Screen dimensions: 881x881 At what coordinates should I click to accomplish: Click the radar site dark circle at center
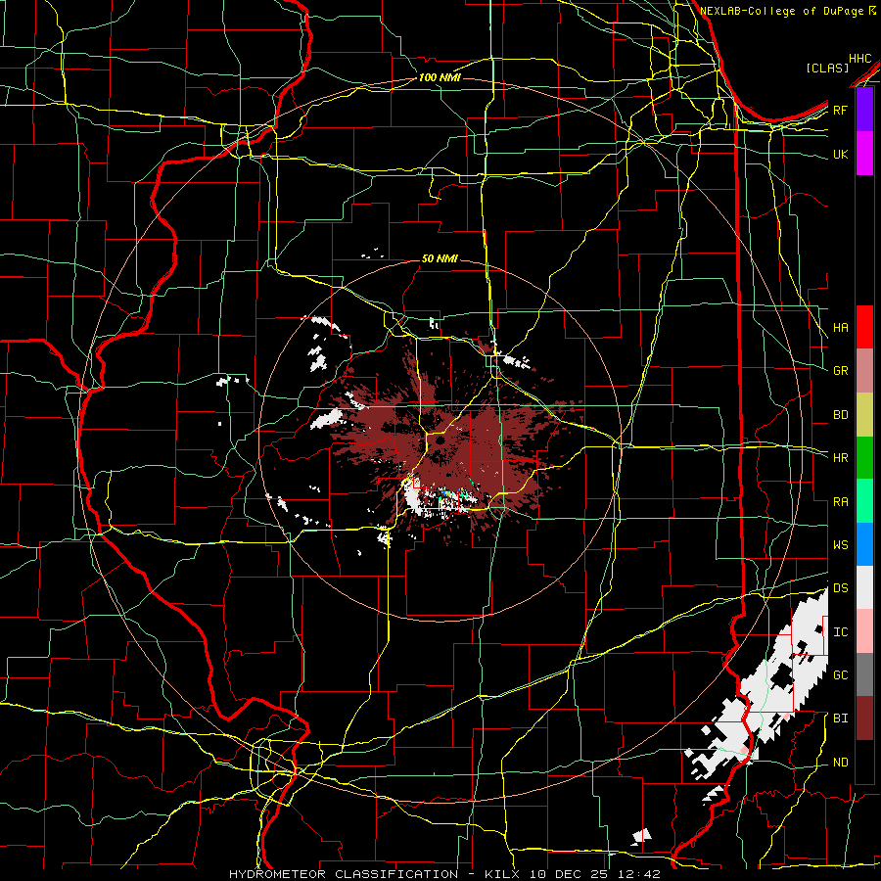tap(439, 441)
